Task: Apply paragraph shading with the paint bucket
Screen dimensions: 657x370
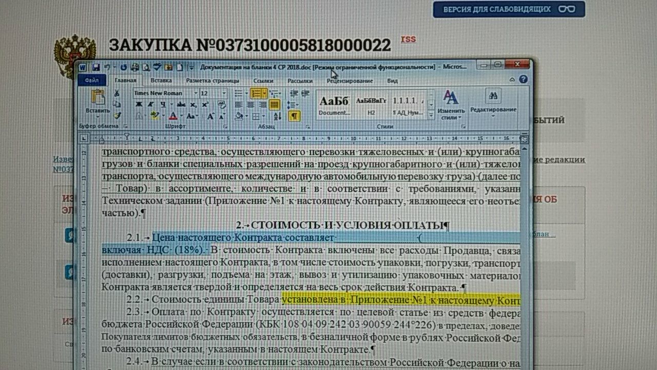Action: (x=239, y=117)
